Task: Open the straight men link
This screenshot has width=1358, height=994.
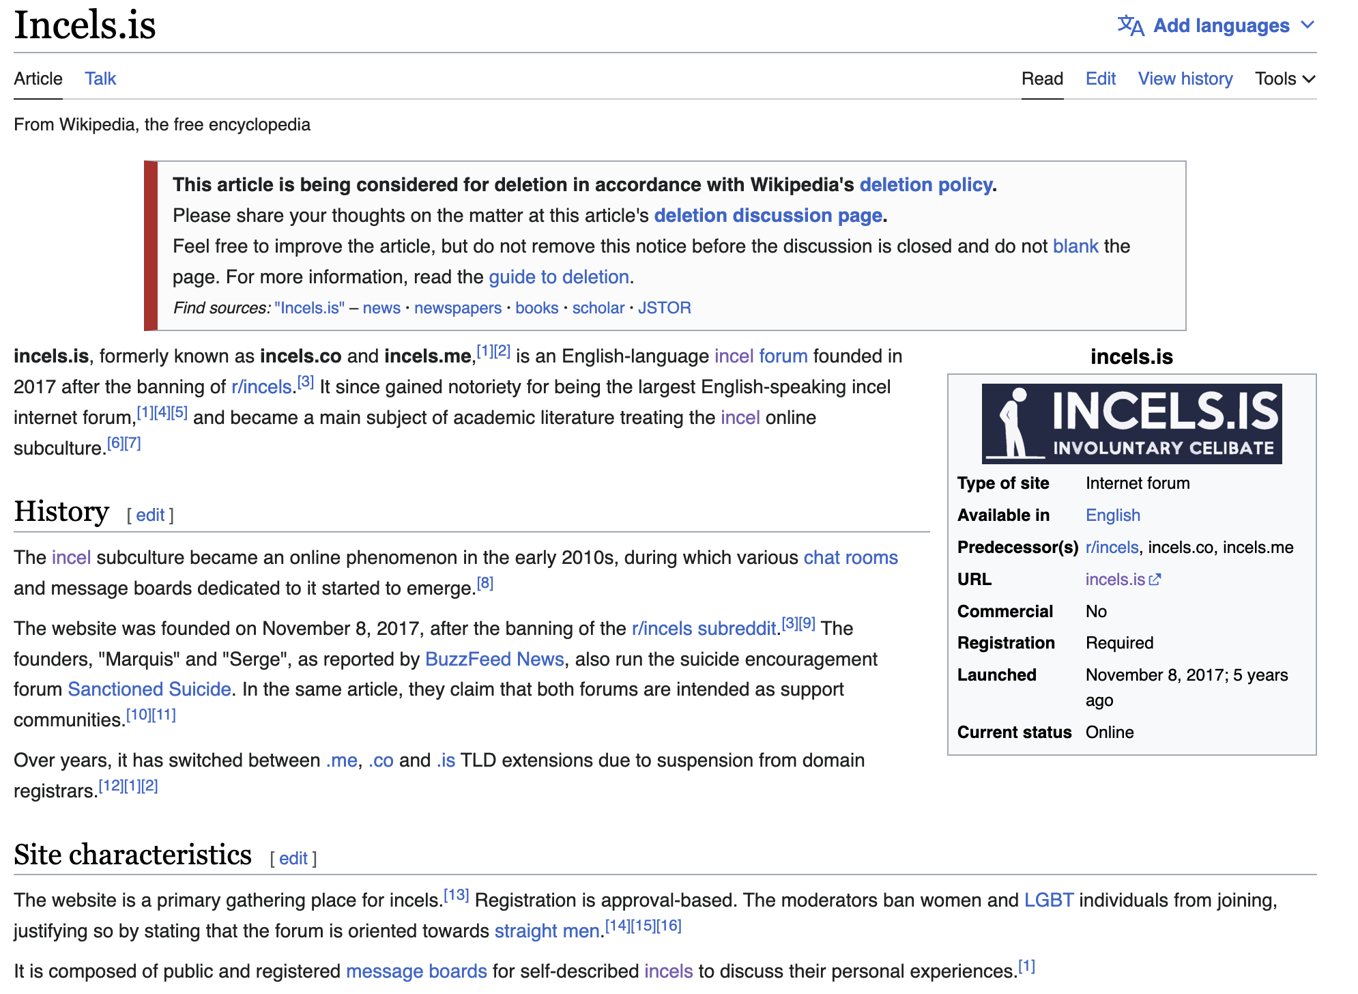Action: (547, 931)
